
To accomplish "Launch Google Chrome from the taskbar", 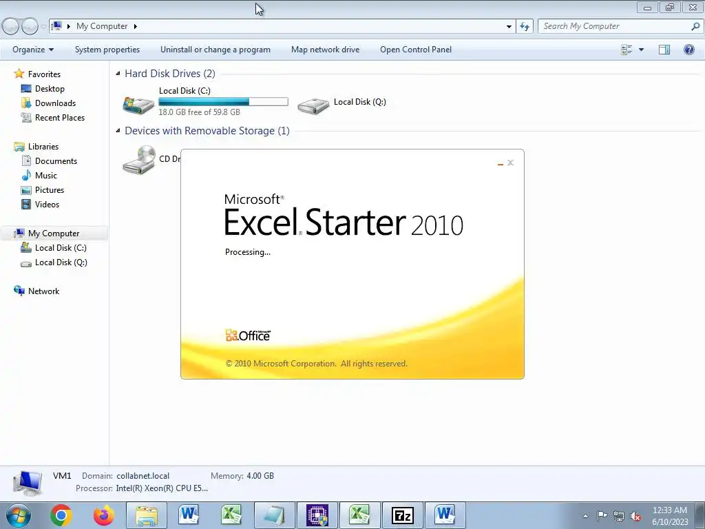I will [x=61, y=515].
